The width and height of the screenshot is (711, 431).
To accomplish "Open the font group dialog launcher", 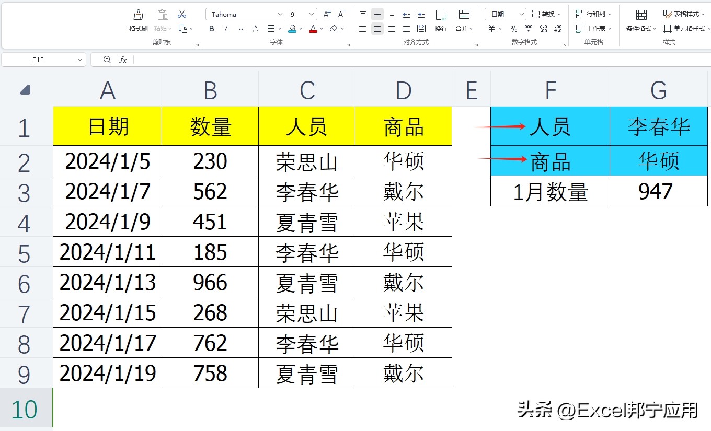I will click(349, 45).
